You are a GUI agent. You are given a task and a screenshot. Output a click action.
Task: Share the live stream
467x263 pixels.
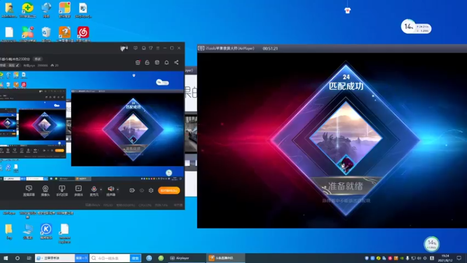176,63
